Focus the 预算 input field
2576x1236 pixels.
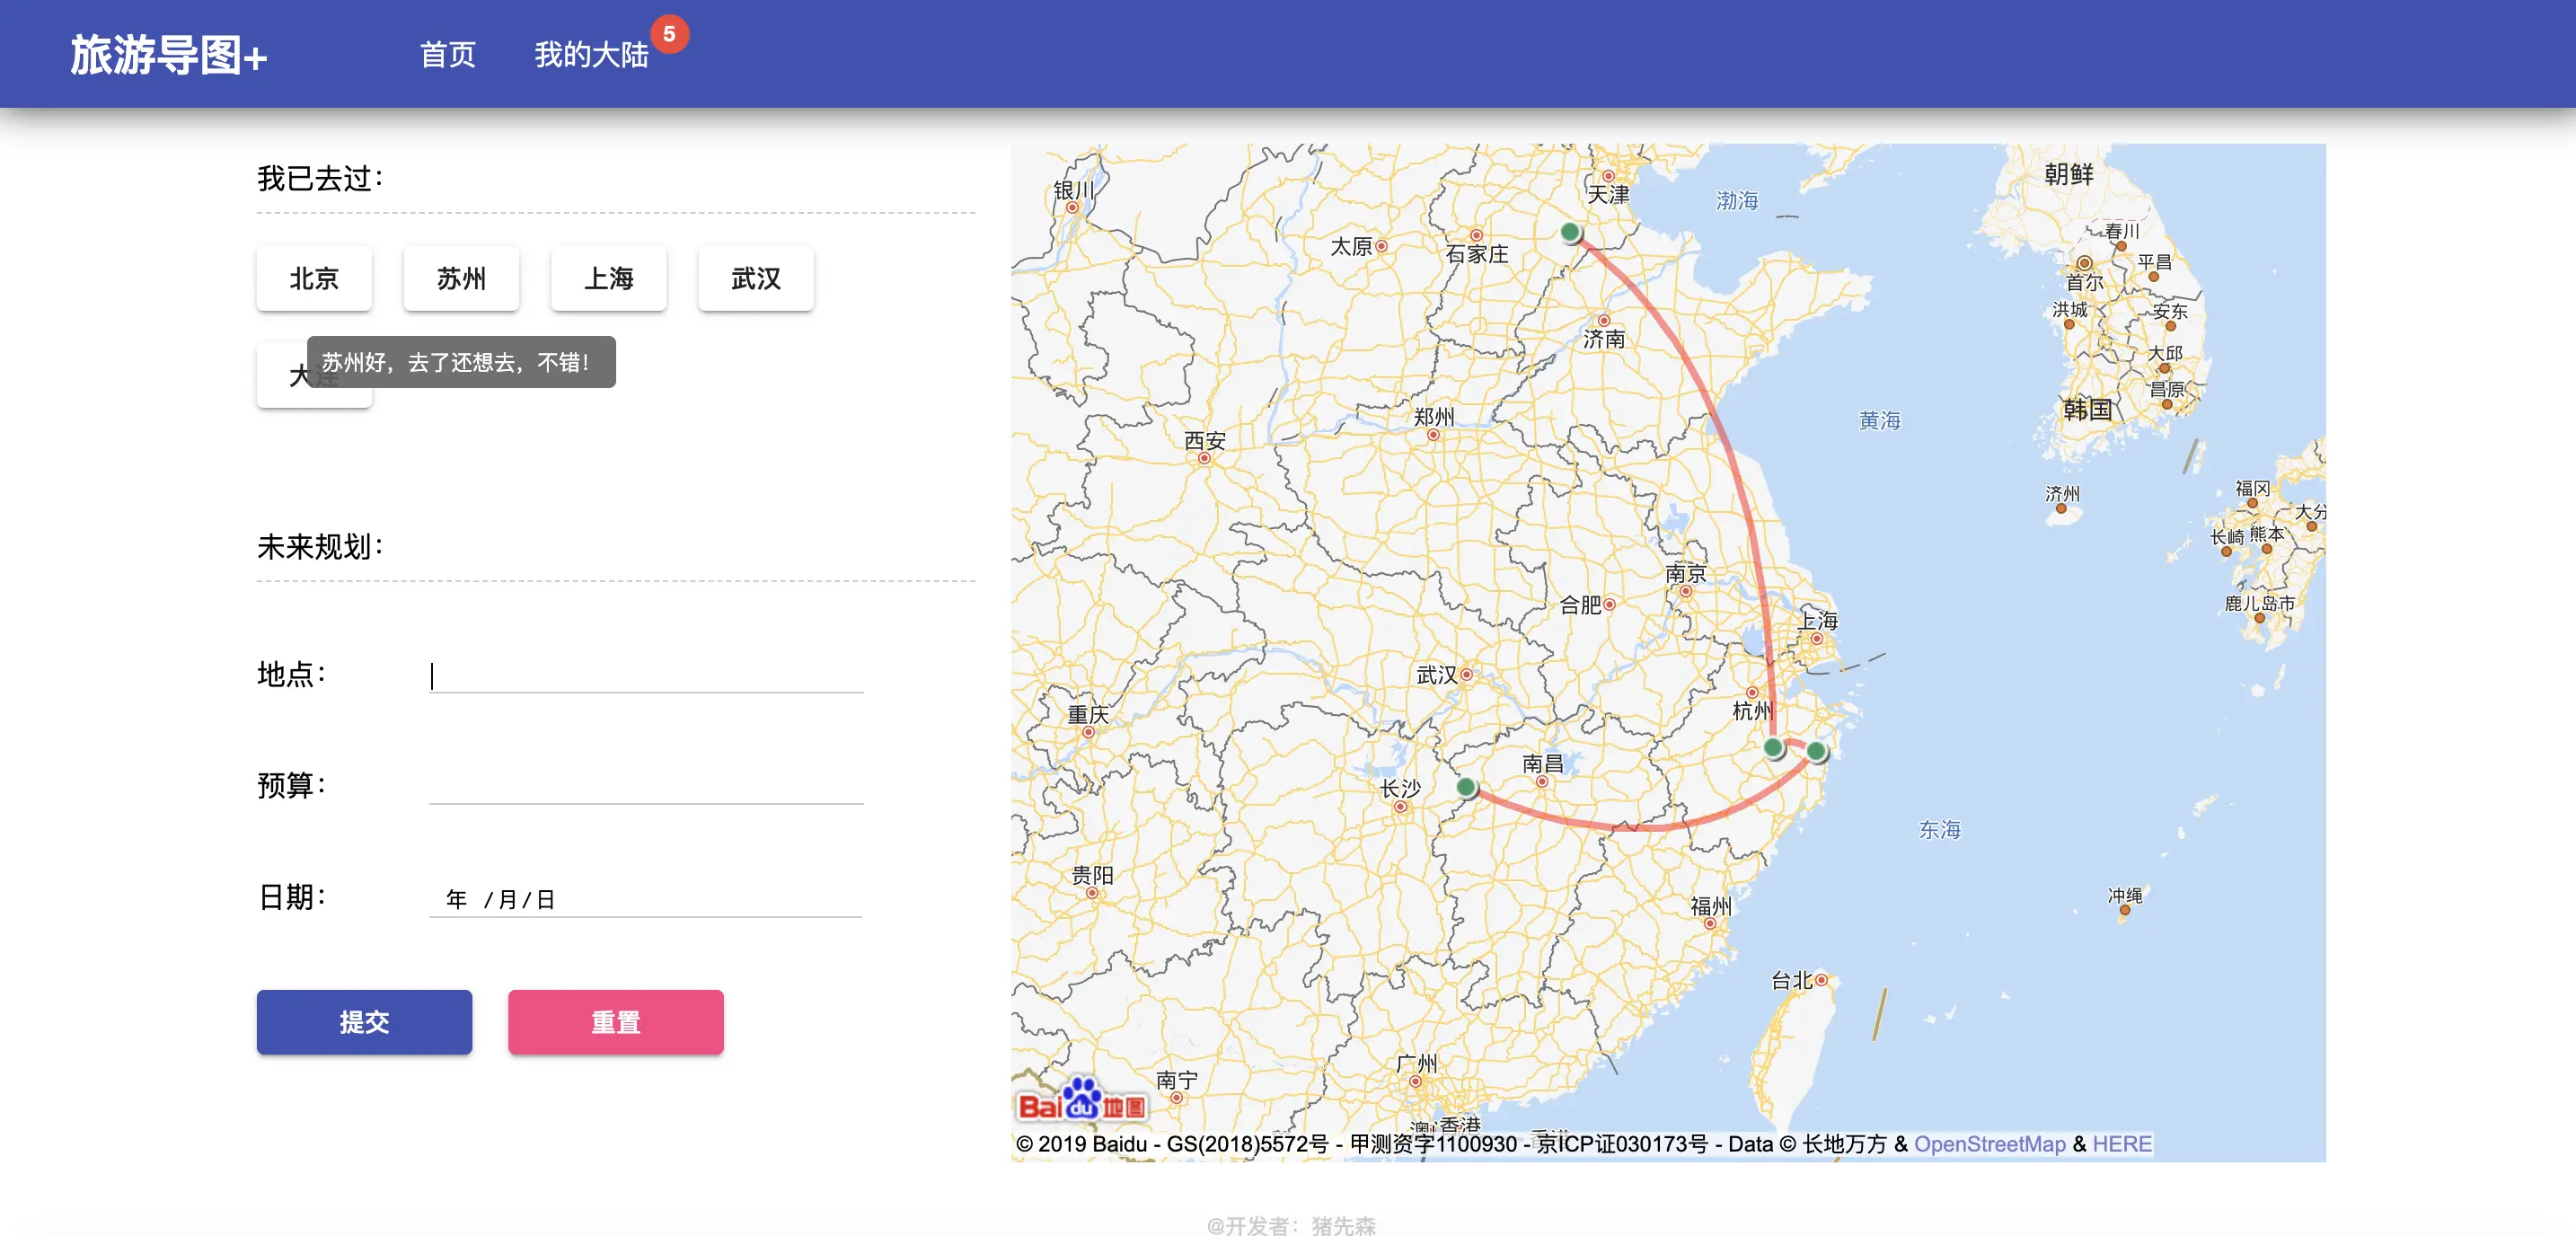pyautogui.click(x=646, y=786)
